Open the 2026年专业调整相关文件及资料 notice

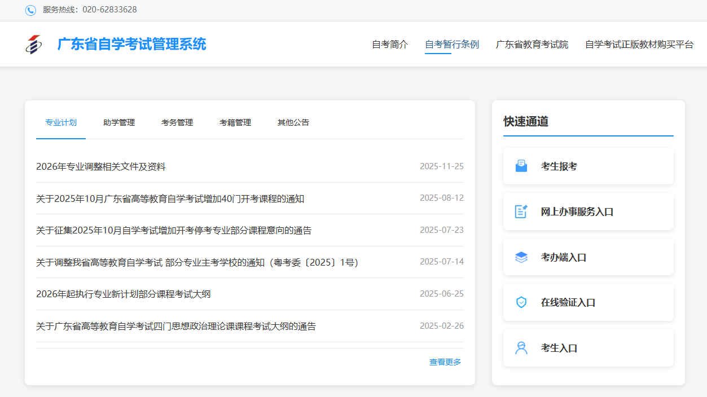coord(101,167)
